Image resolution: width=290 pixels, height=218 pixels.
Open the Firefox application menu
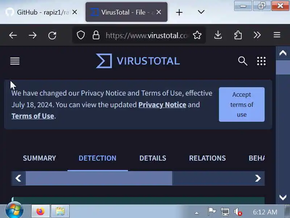[x=277, y=35]
